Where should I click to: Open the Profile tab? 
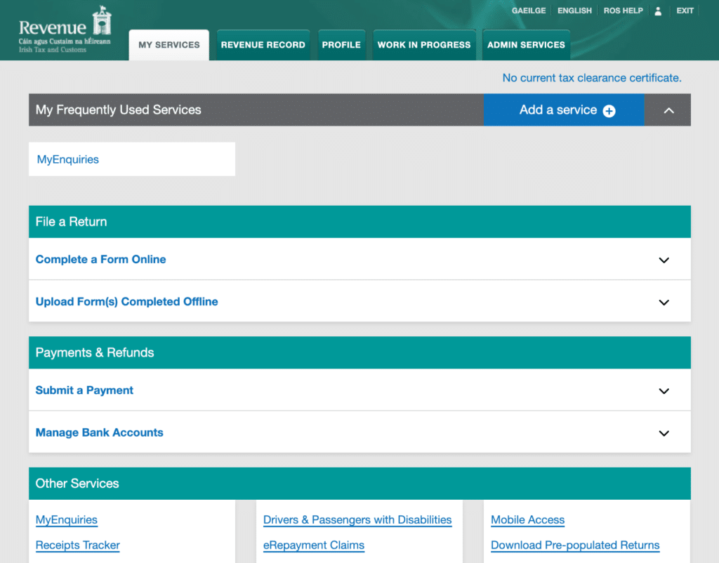pyautogui.click(x=341, y=45)
